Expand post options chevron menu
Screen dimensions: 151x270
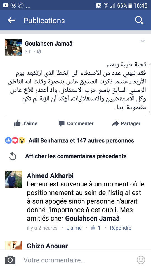point(143,41)
